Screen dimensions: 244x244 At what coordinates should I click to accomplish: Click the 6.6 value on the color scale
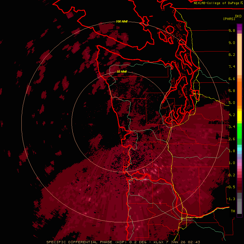pyautogui.click(x=232, y=79)
